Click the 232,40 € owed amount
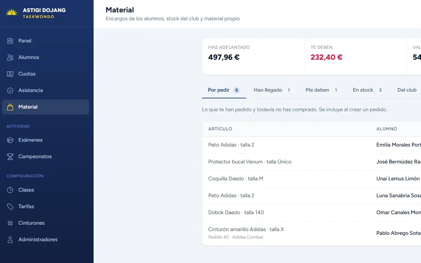The width and height of the screenshot is (421, 263). (327, 57)
